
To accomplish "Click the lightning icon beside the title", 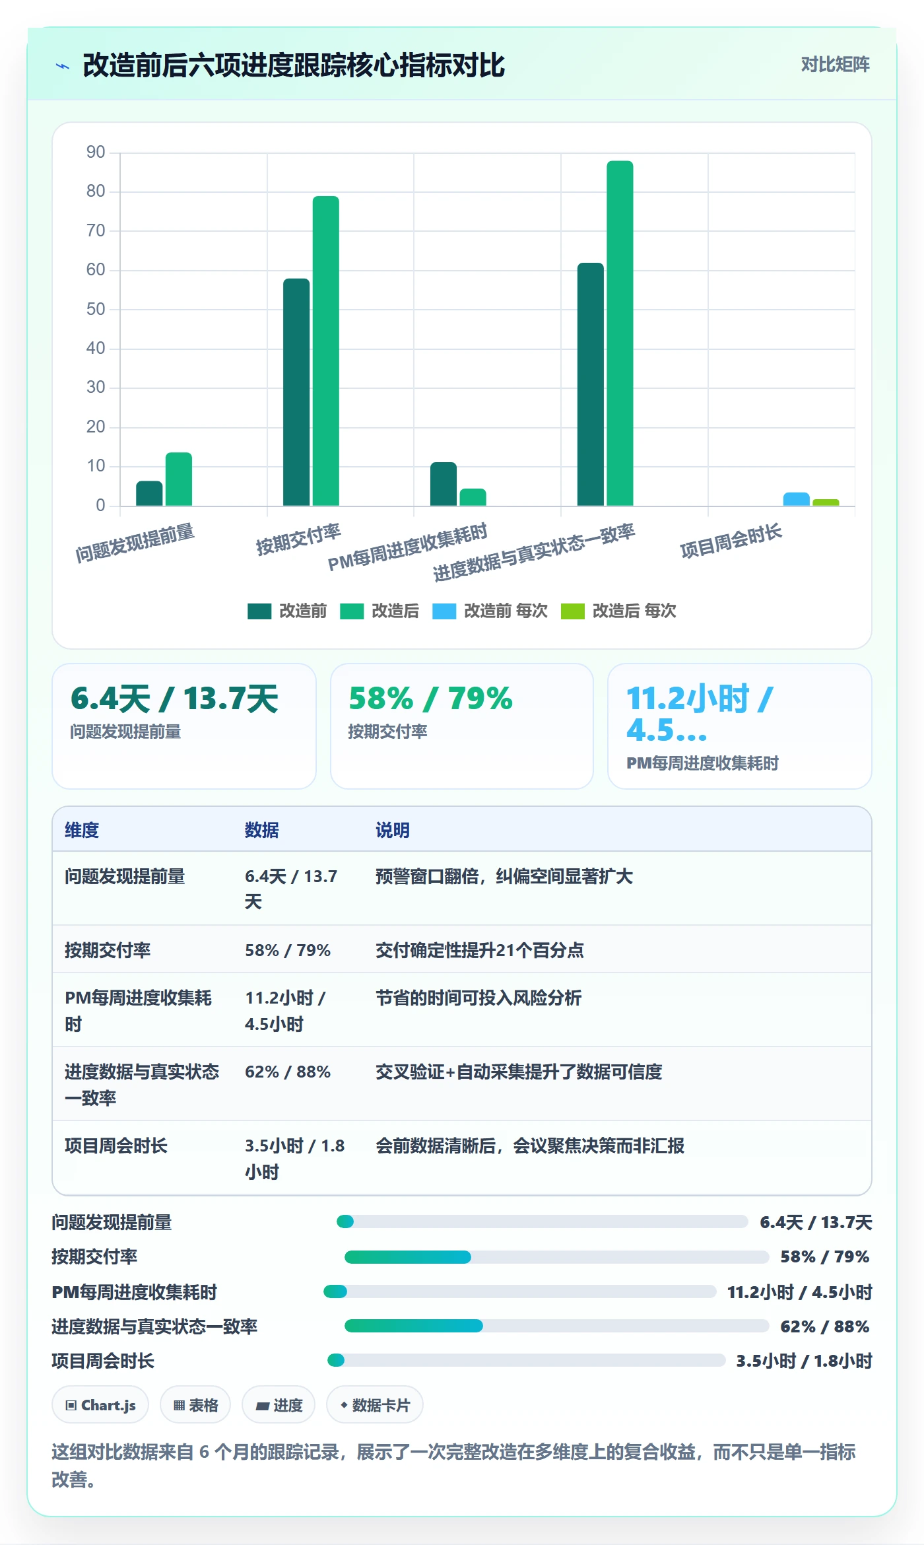I will pos(63,66).
